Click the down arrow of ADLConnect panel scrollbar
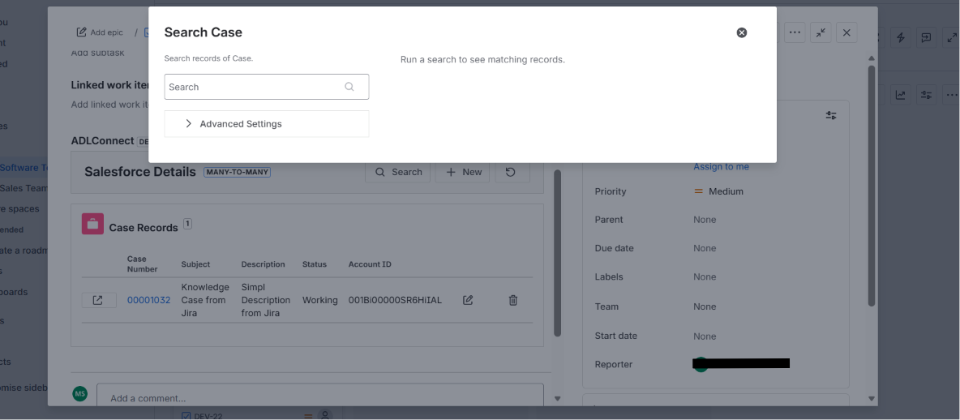Screen dimensions: 960x420 tap(557, 399)
